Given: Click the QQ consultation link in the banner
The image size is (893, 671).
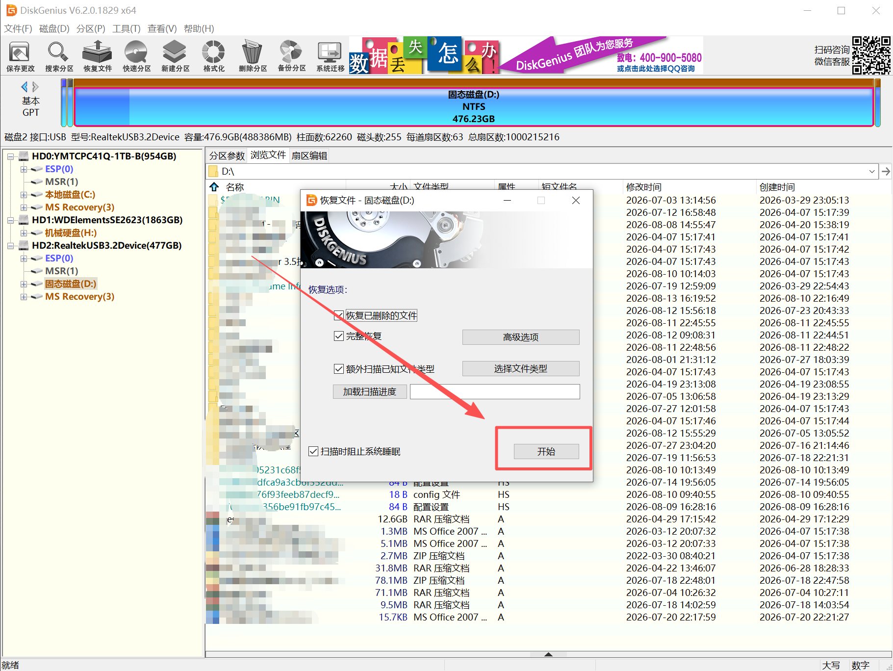Looking at the screenshot, I should pyautogui.click(x=656, y=69).
